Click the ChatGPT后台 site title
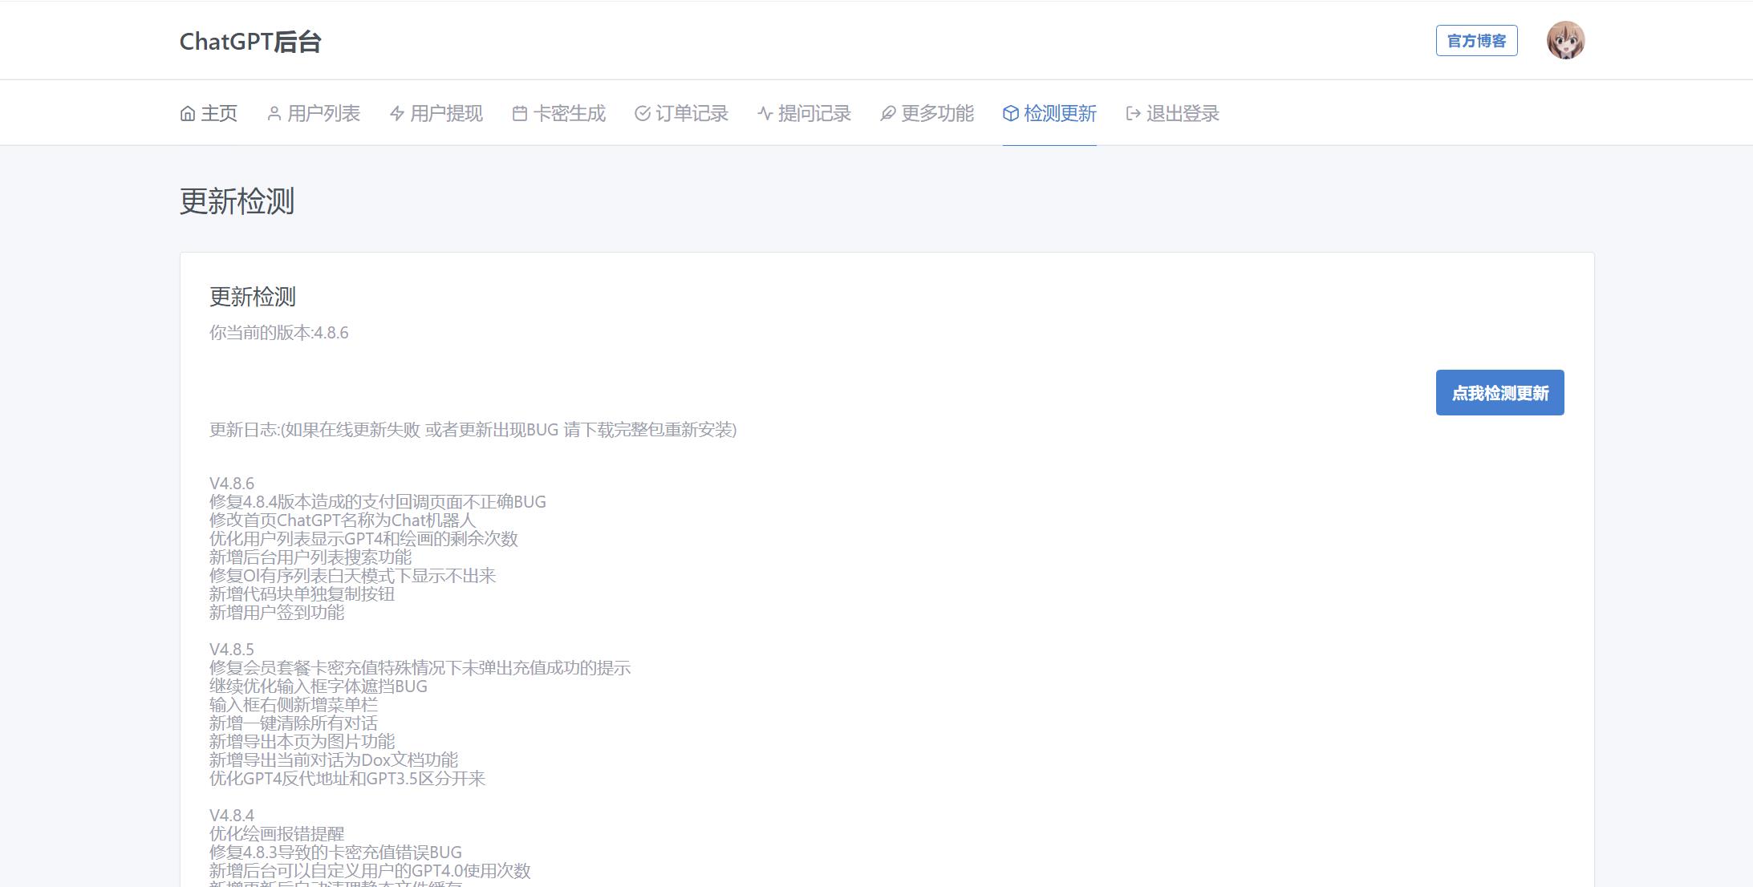 [x=250, y=42]
